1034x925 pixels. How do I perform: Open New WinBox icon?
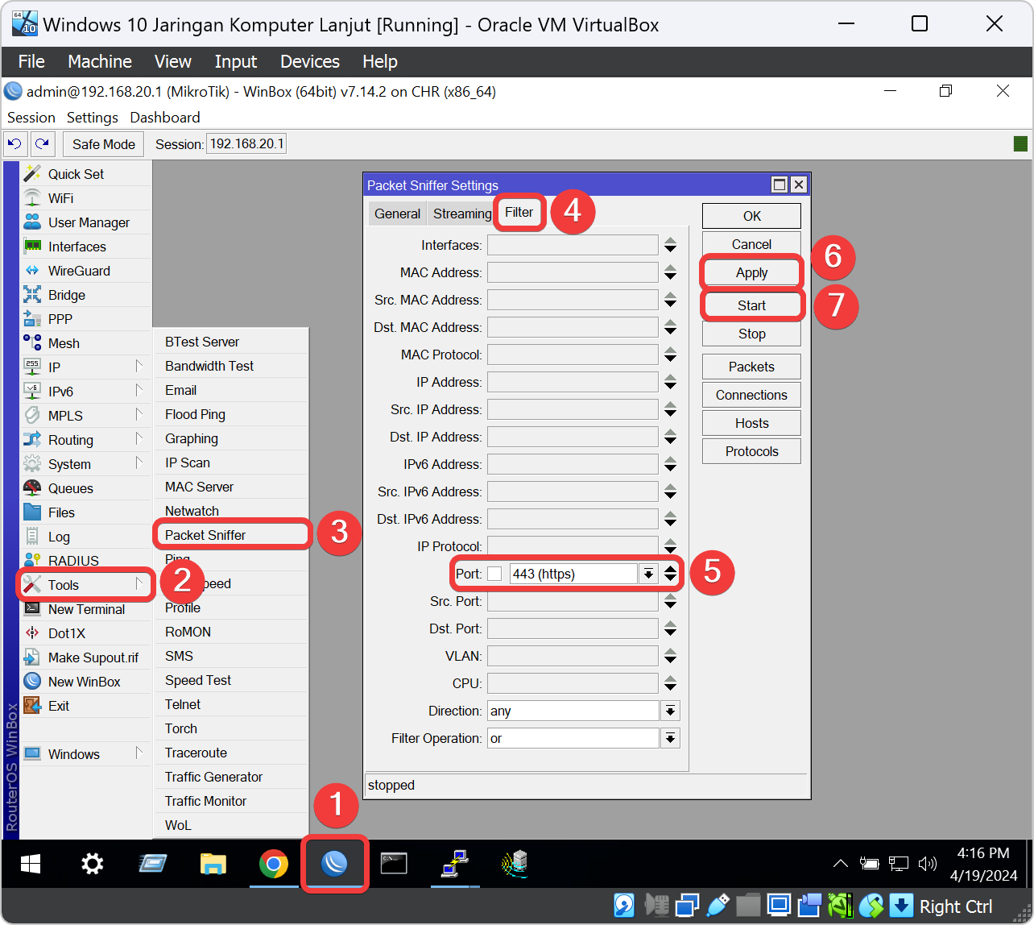(32, 681)
